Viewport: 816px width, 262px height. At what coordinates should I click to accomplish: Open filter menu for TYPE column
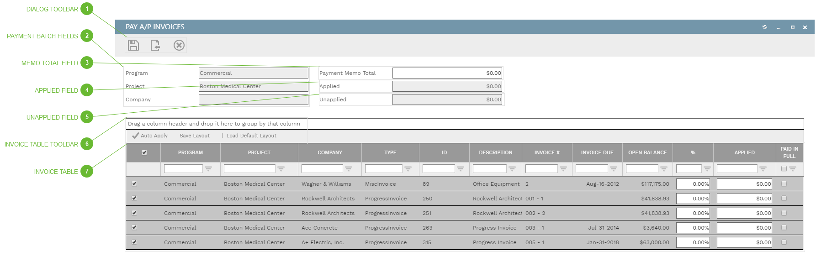tap(408, 169)
